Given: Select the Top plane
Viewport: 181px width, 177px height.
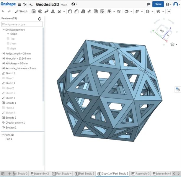Looking at the screenshot, I should (x=12, y=39).
